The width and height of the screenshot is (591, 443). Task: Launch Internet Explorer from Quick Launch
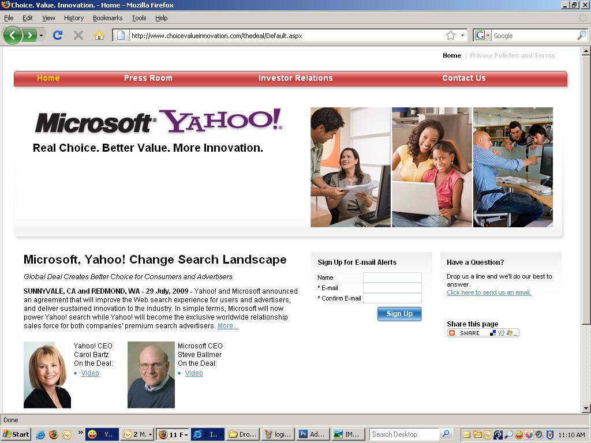click(40, 434)
